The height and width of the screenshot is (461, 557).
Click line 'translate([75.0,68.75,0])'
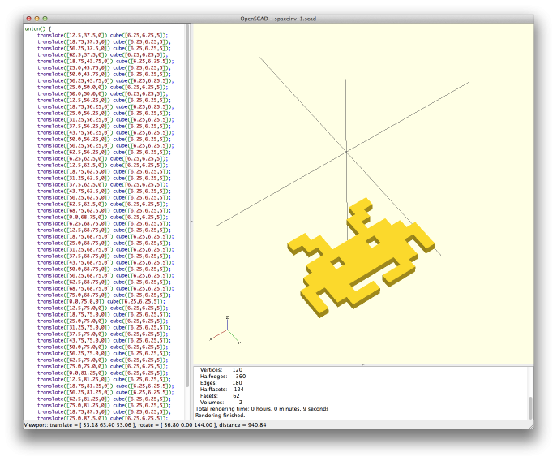pos(104,295)
